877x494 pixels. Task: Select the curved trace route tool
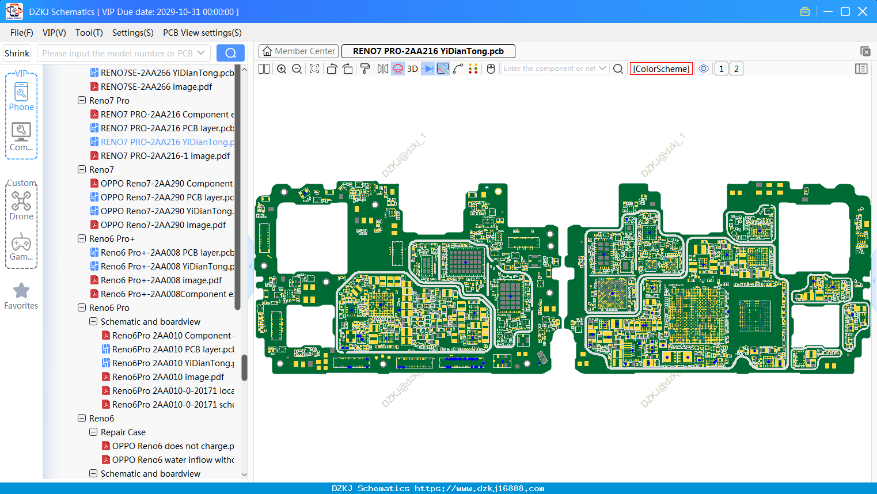point(458,69)
